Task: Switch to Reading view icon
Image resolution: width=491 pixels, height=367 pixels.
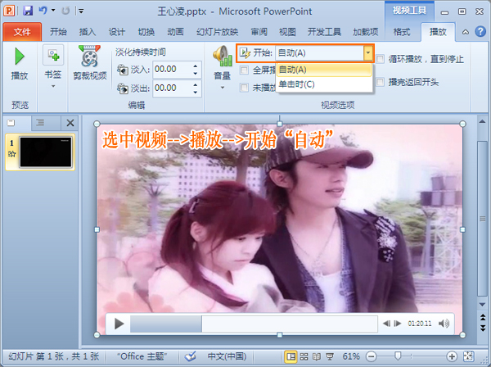Action: point(317,356)
